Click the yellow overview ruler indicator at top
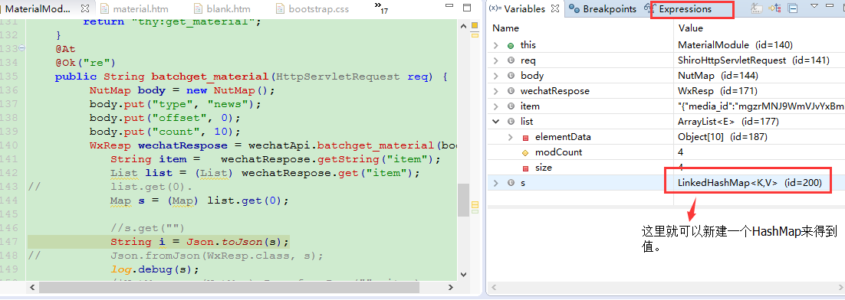Image resolution: width=845 pixels, height=300 pixels. tap(474, 25)
